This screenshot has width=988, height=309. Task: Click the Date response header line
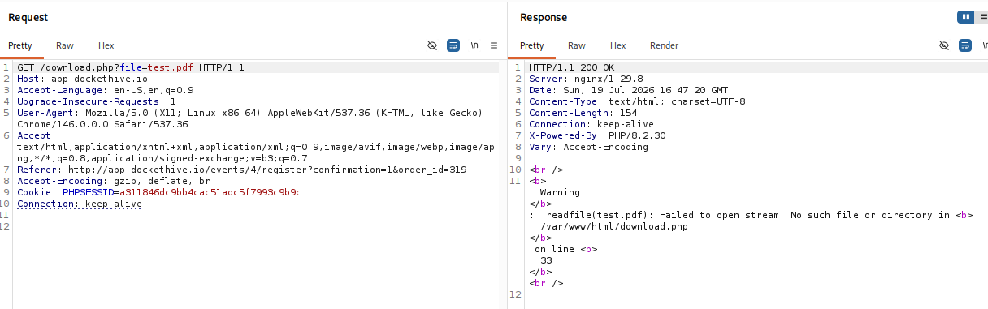(x=629, y=90)
